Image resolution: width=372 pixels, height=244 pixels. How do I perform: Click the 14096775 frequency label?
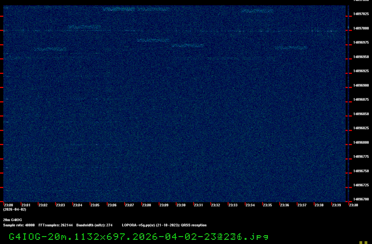click(x=361, y=157)
